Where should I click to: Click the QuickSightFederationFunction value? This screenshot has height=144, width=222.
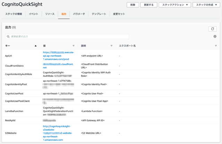(x=58, y=111)
